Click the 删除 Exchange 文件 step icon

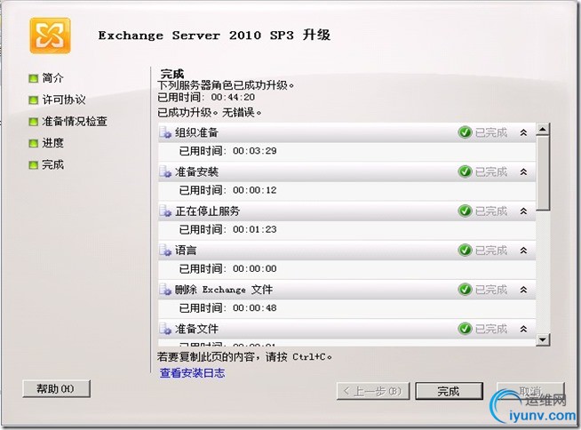pos(165,290)
